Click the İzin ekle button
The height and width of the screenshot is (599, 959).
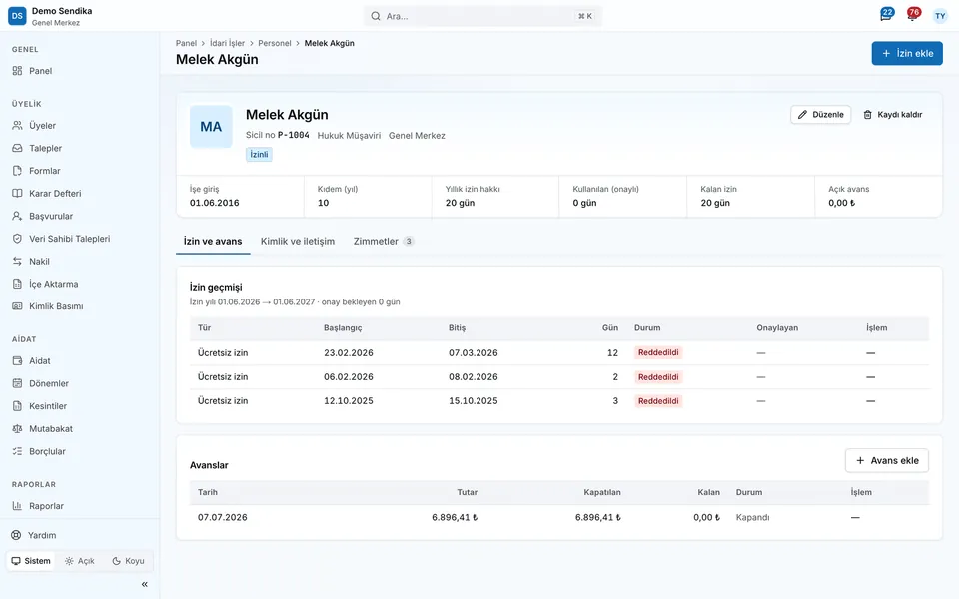(x=907, y=53)
